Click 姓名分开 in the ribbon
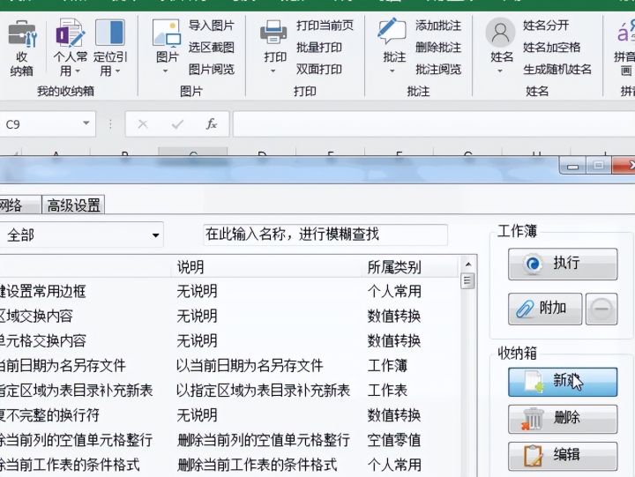The height and width of the screenshot is (477, 635). point(546,26)
